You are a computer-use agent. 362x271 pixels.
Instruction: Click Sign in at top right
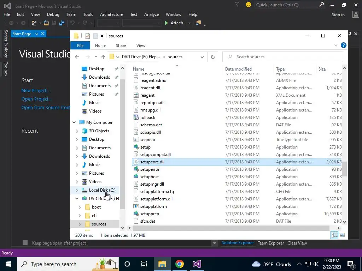coord(338,15)
